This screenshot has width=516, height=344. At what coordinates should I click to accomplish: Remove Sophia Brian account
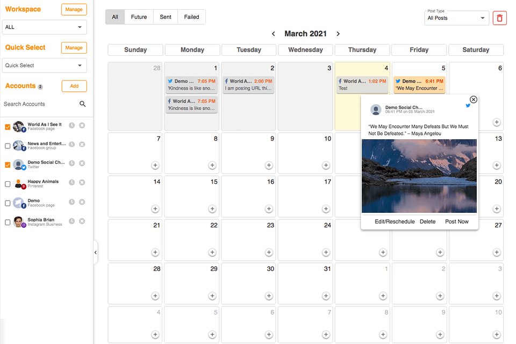[x=82, y=221]
